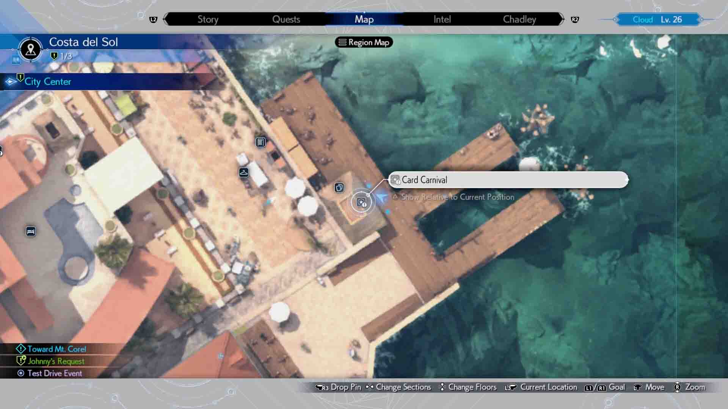Click the Zoom control hint
Viewport: 728px width, 409px height.
[695, 387]
